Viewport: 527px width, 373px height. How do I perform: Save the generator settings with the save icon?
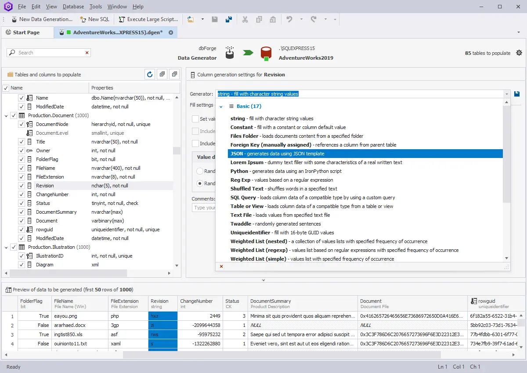click(x=517, y=93)
